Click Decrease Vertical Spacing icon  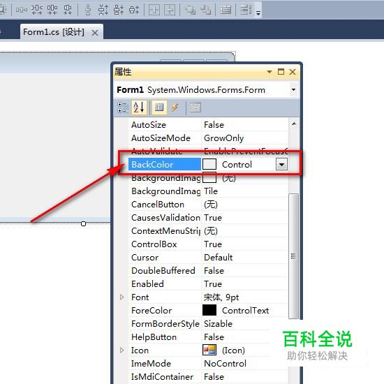click(x=119, y=10)
